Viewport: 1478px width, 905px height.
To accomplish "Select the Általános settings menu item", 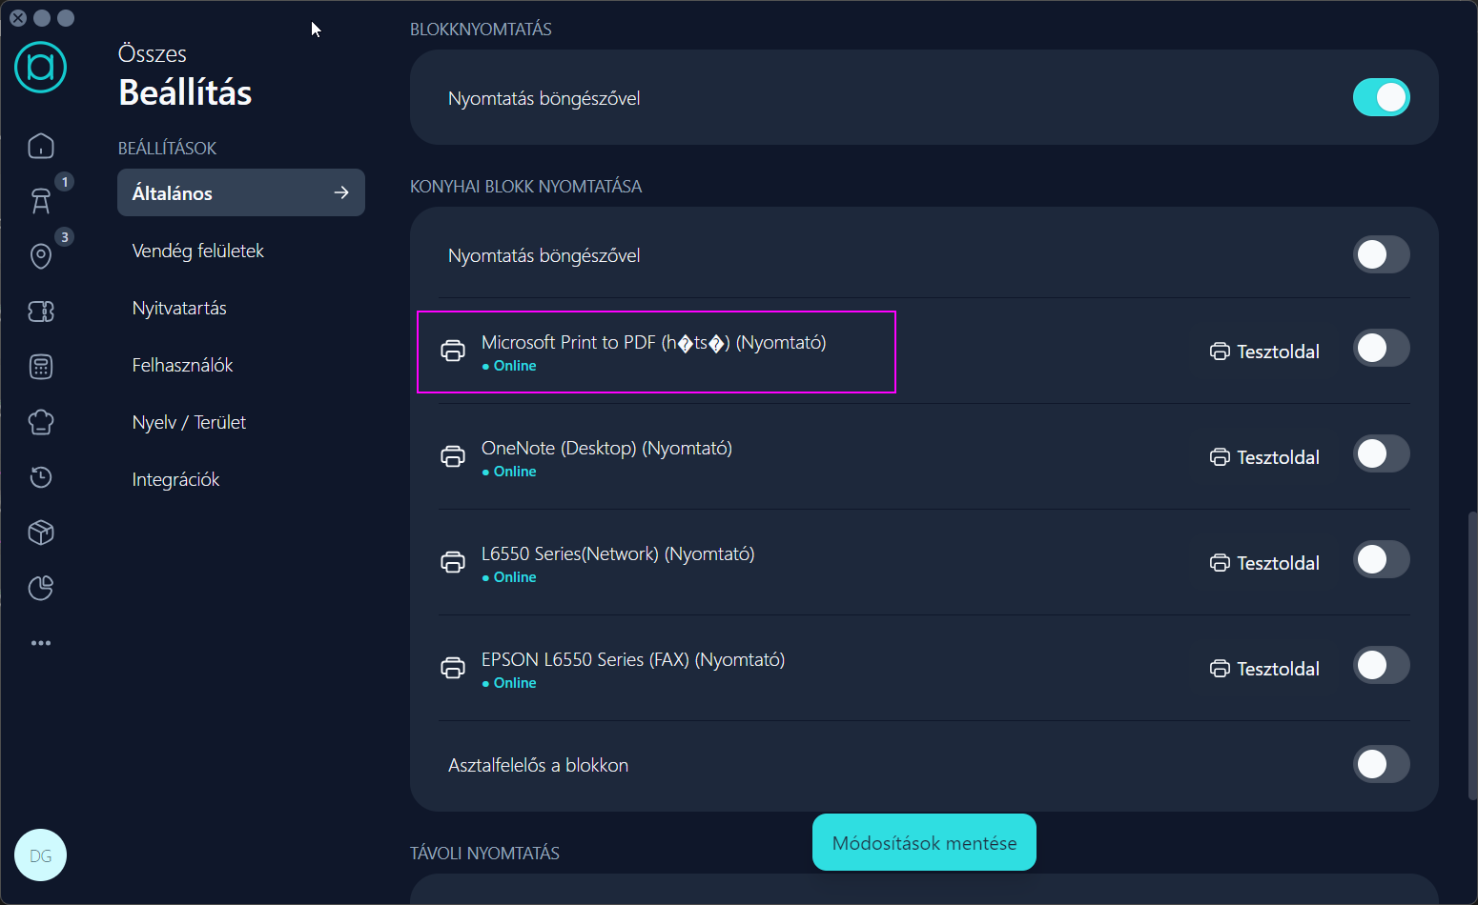I will click(240, 193).
